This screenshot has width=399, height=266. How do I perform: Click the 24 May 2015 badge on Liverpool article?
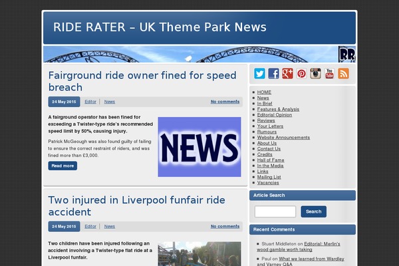64,226
